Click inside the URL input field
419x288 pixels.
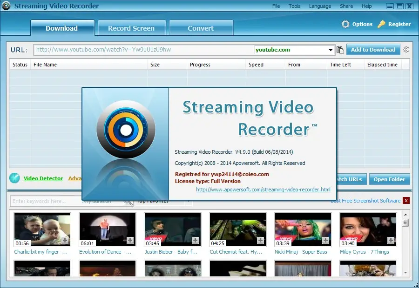[140, 50]
